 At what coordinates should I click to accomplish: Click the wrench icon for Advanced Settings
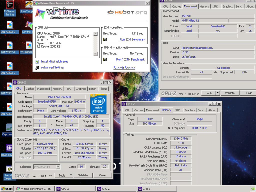(37, 67)
